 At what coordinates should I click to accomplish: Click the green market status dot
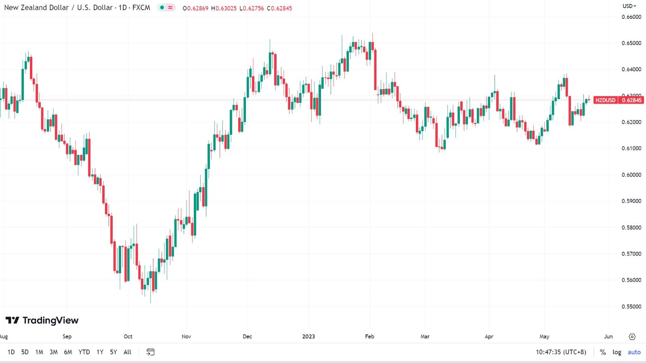(x=162, y=8)
